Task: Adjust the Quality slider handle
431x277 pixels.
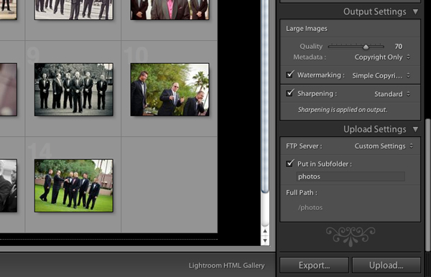Action: (366, 47)
